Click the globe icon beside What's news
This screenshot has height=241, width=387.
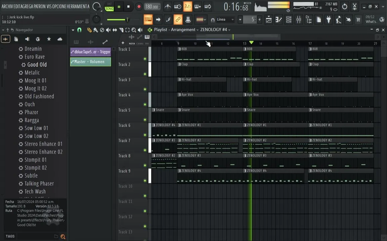point(382,19)
